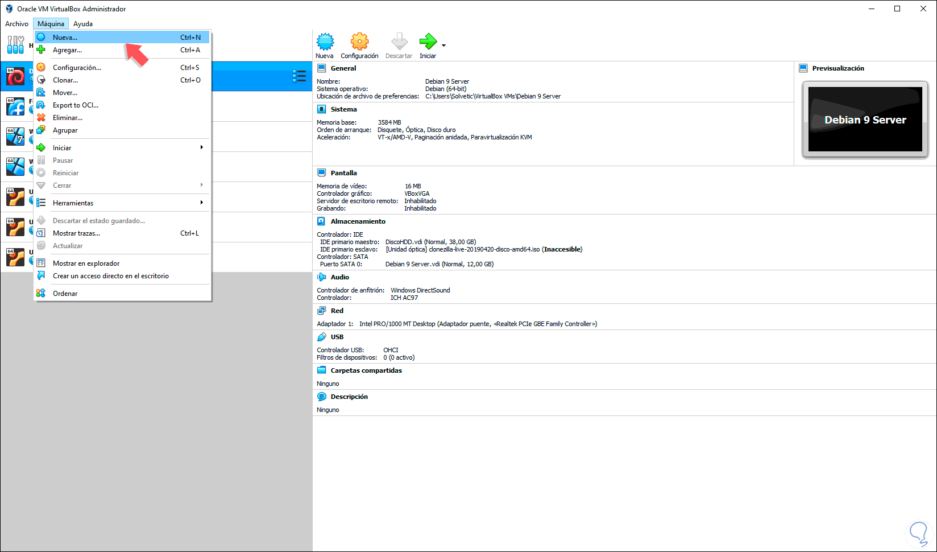Expand the Herramientas submenu in the Máquina menu

click(122, 203)
